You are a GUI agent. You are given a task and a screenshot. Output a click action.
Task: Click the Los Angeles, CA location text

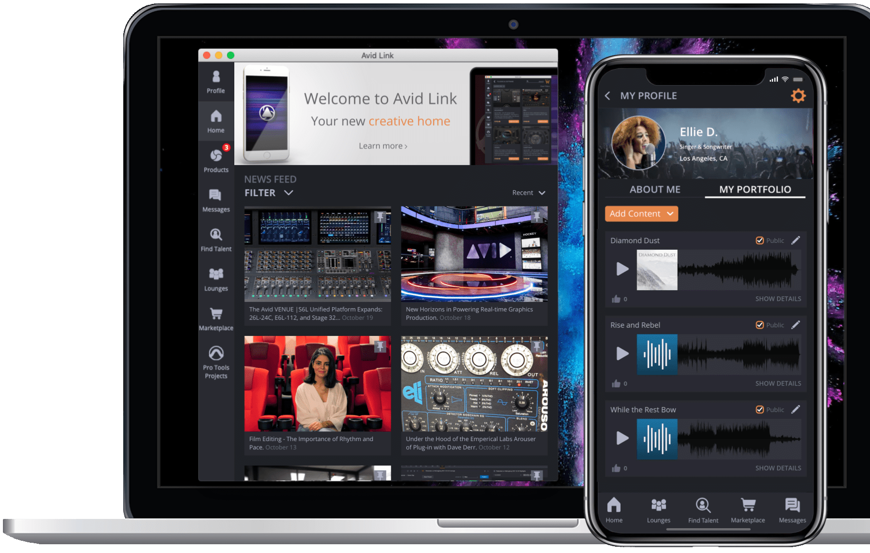703,158
